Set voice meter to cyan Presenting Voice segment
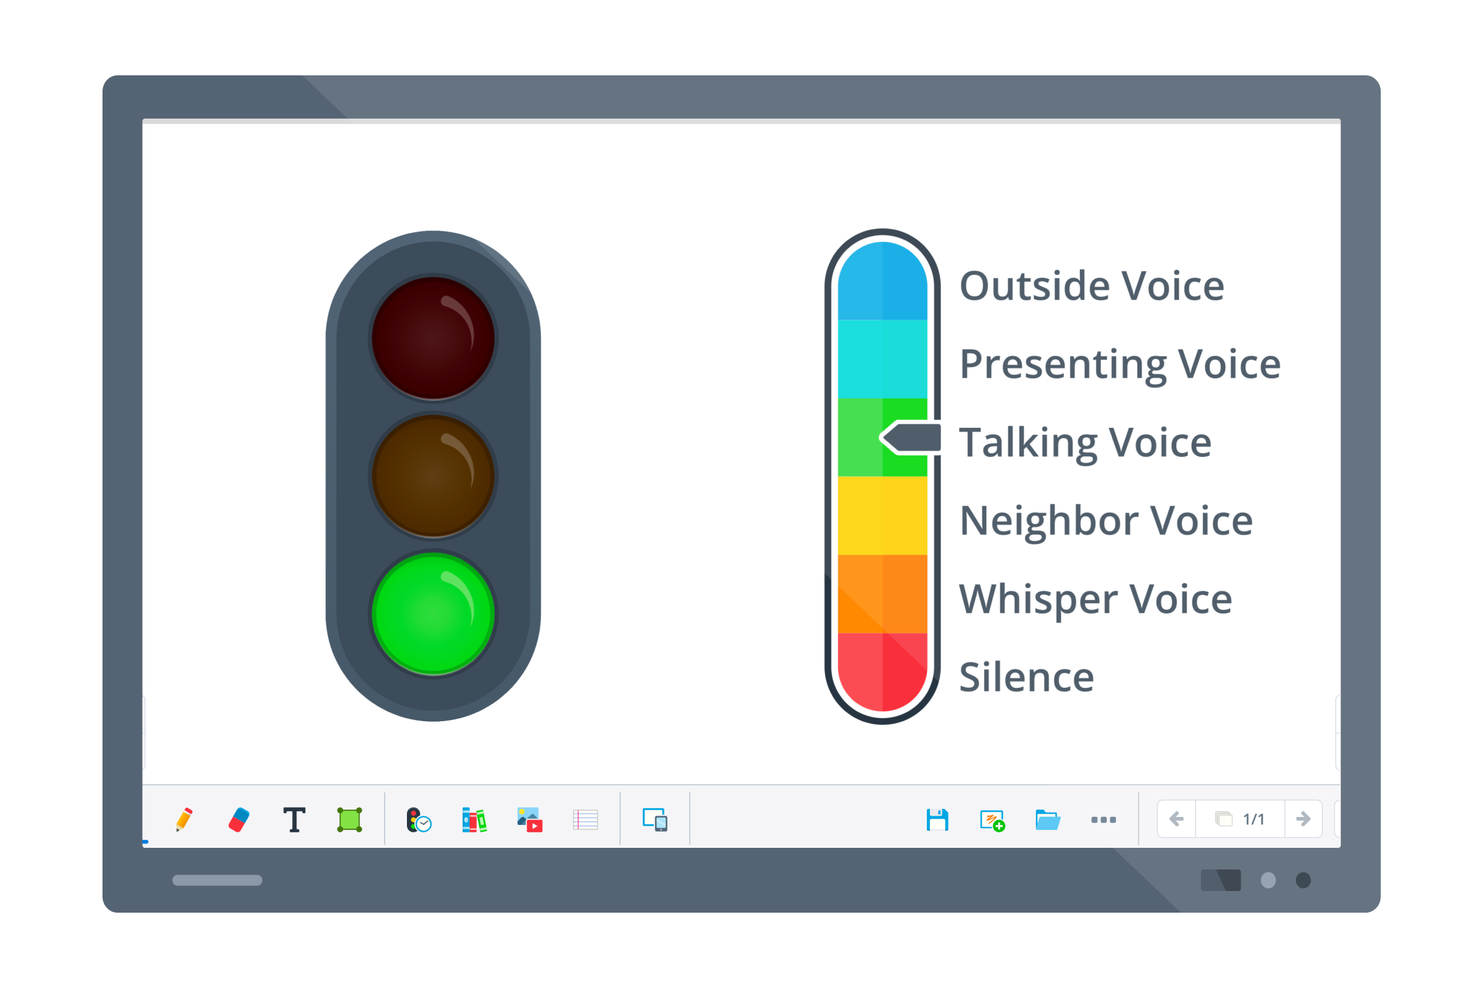 [883, 359]
